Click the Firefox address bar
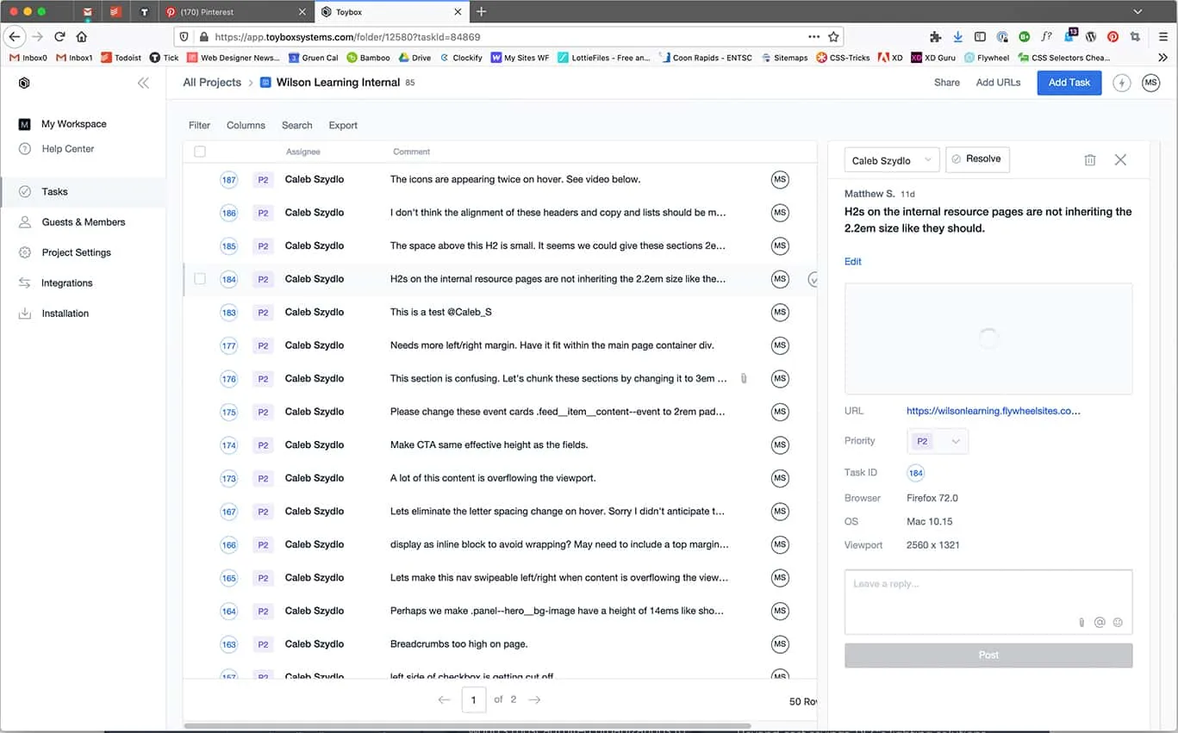The image size is (1178, 733). coord(508,37)
